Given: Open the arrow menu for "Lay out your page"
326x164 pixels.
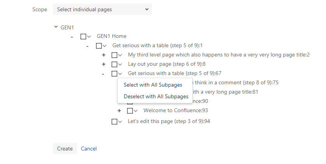Looking at the screenshot, I should [120, 64].
